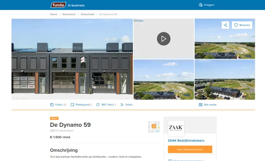Click the funda in business logo

[x=67, y=5]
